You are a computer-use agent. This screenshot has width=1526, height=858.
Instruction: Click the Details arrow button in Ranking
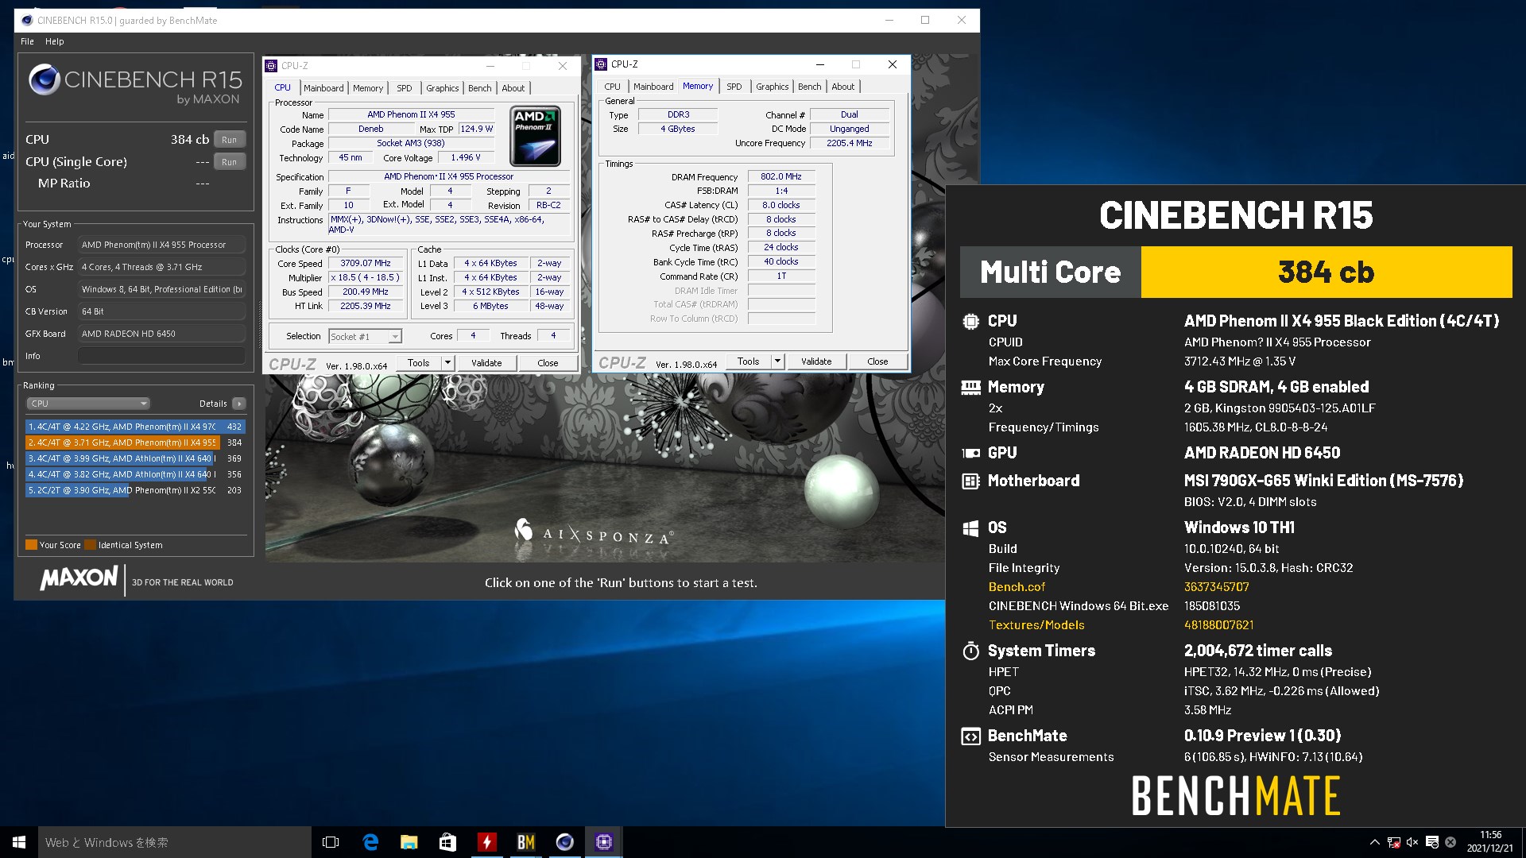(238, 404)
